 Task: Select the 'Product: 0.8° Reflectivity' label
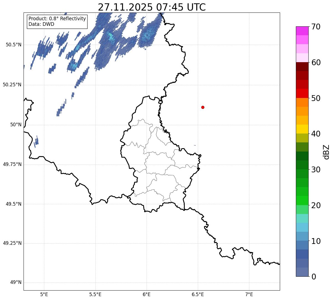[57, 19]
